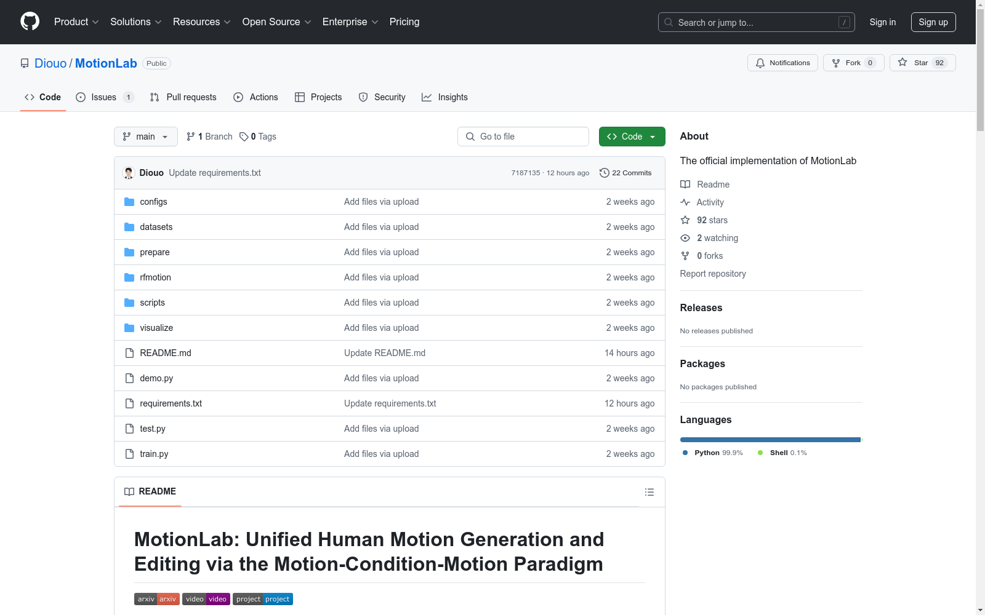Click the Sign up button

(x=933, y=22)
